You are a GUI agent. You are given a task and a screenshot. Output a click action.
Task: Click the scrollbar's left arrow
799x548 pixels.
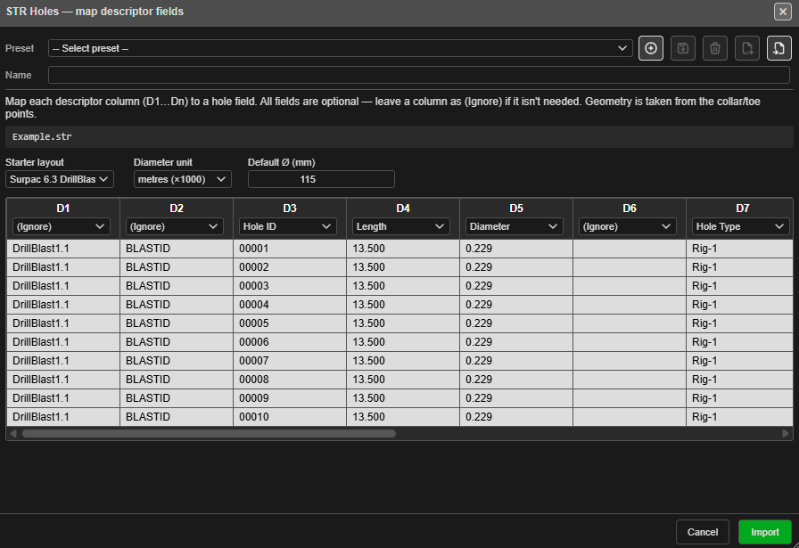(x=13, y=433)
